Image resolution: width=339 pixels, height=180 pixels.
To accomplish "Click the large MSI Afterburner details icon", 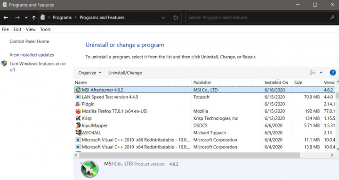I will click(89, 169).
